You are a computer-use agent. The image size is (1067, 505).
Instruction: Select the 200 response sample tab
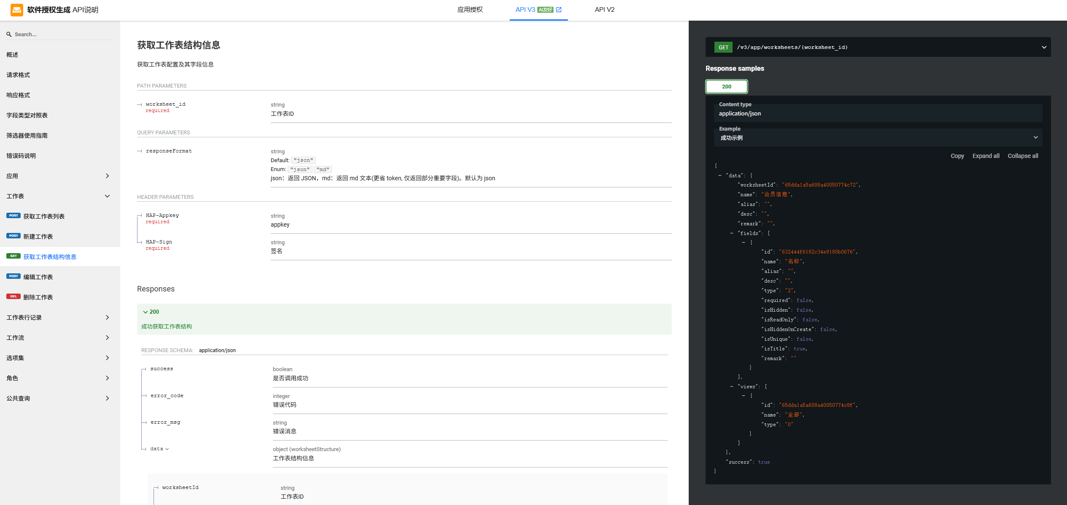726,86
